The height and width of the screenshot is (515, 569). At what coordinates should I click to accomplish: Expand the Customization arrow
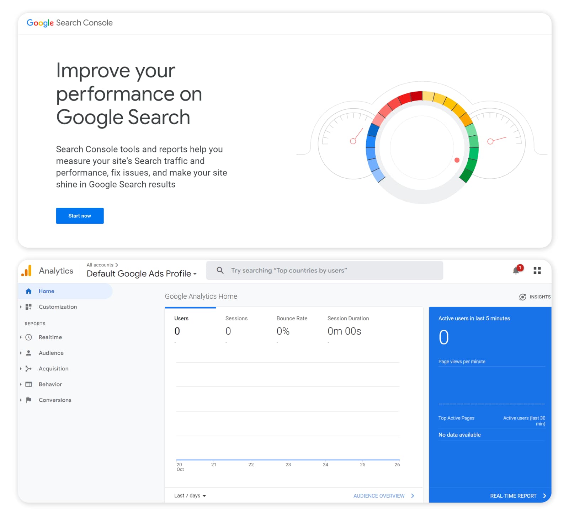[21, 307]
